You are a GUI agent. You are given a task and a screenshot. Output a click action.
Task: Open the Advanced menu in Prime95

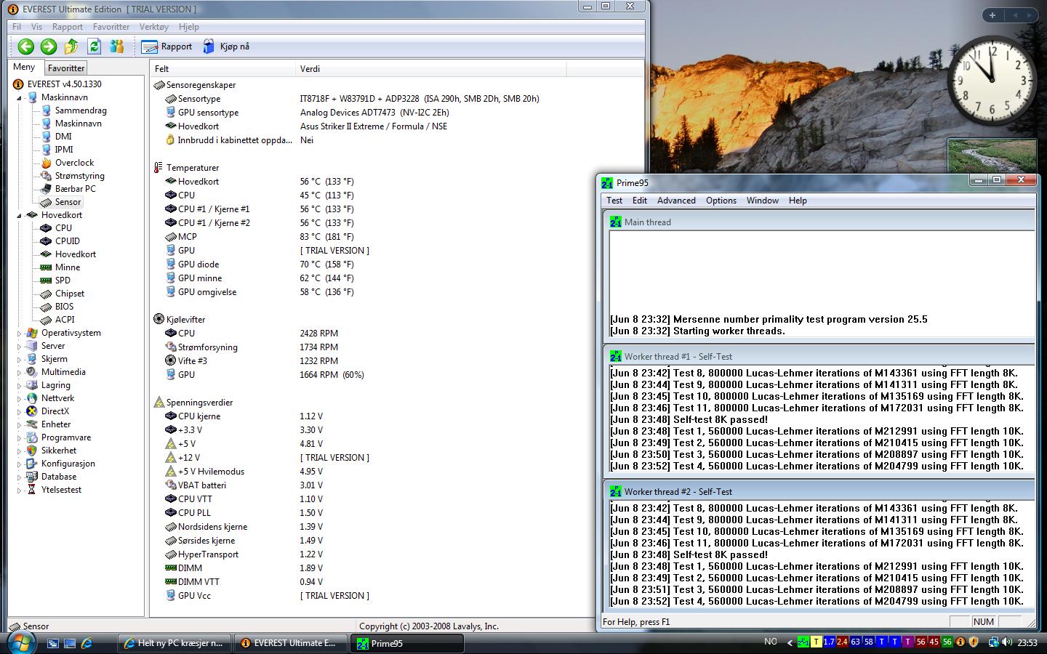(676, 201)
